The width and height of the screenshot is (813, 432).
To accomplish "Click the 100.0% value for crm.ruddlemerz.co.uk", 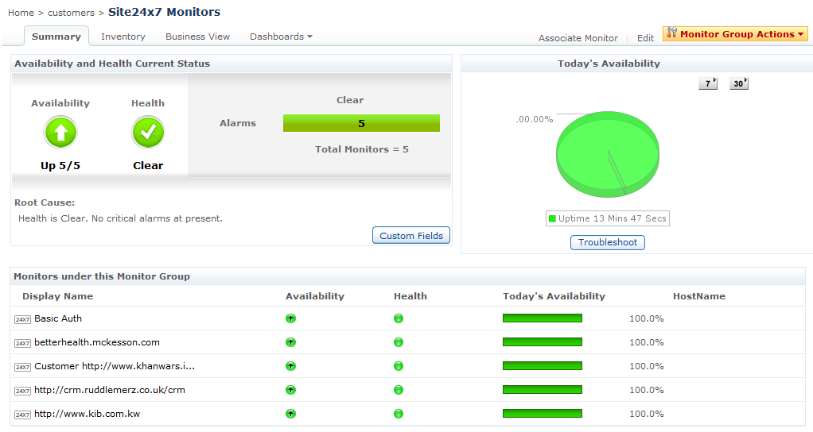I will click(x=647, y=390).
